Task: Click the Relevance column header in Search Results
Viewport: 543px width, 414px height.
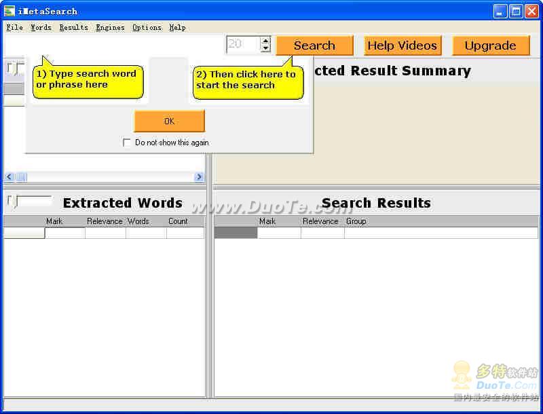Action: coord(320,221)
